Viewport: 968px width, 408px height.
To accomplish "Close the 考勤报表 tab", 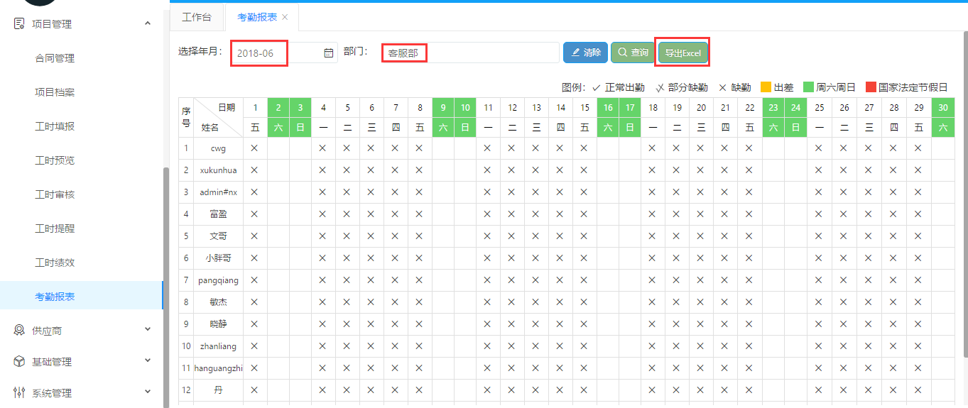I will 285,17.
